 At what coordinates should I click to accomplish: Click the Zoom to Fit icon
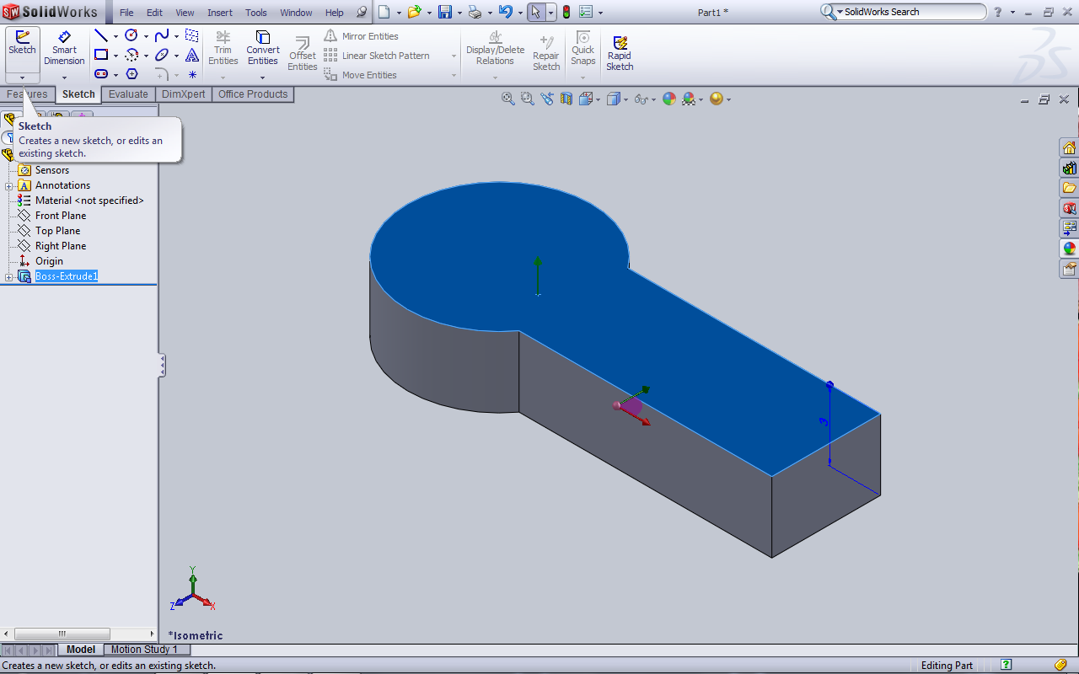508,99
